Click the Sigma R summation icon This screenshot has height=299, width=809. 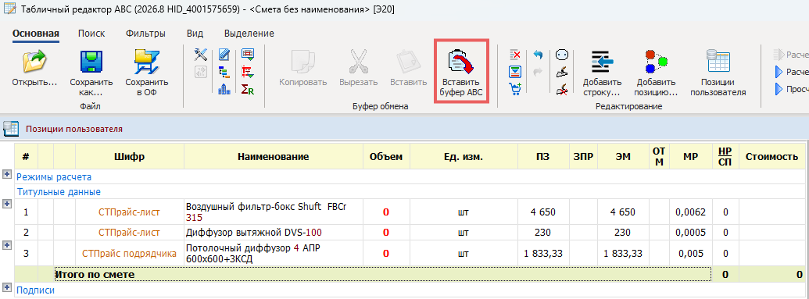coord(248,89)
